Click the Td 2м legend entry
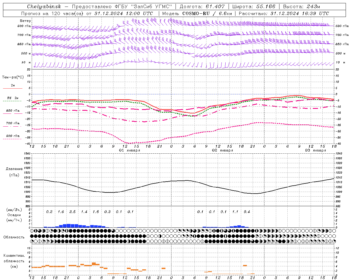 tap(13, 98)
